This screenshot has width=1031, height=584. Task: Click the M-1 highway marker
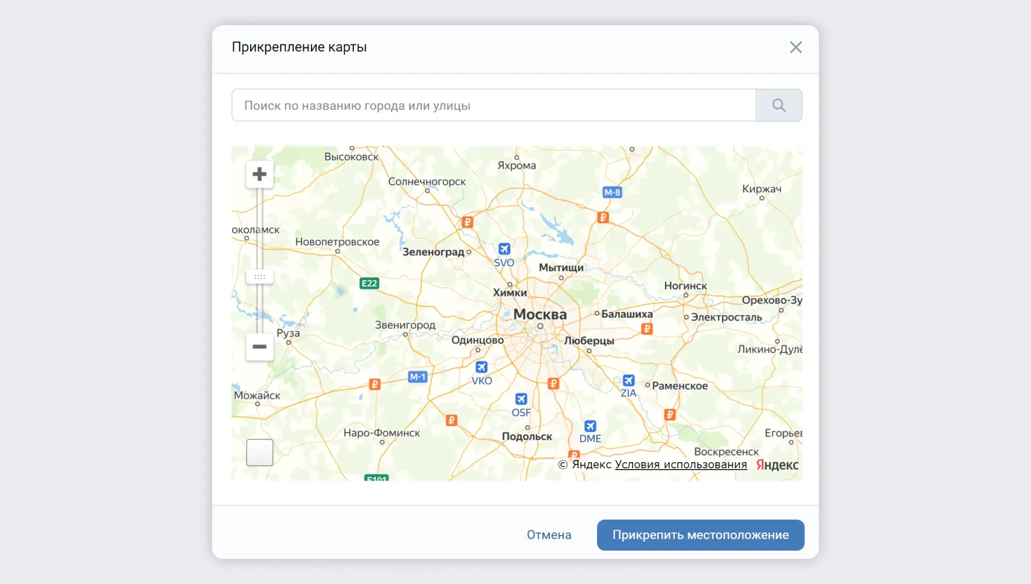(x=418, y=377)
